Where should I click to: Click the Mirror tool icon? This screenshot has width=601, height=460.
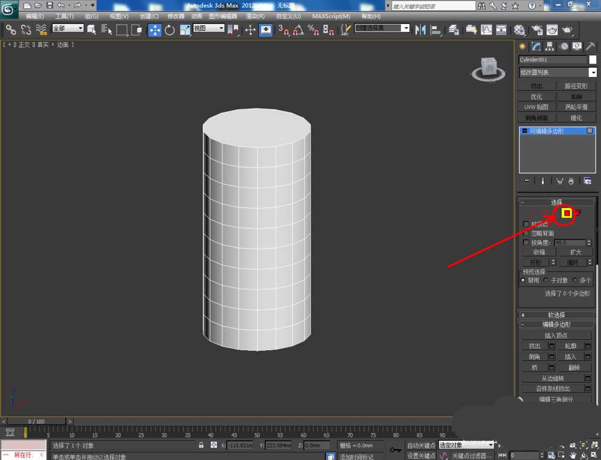pos(420,29)
